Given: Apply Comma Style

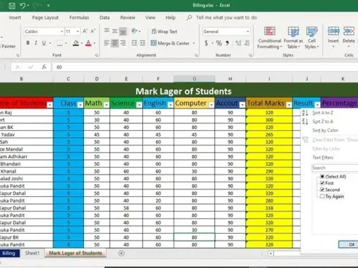Looking at the screenshot, I should (227, 43).
